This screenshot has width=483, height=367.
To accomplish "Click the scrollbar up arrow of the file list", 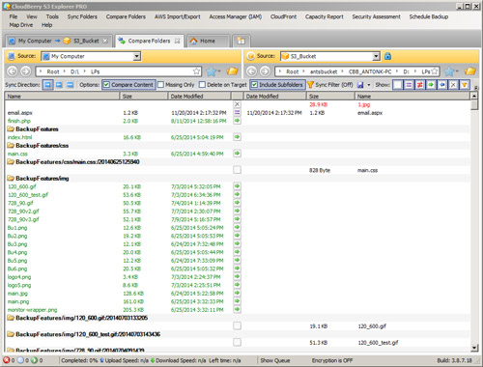I will click(474, 96).
